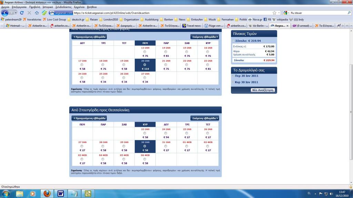353x198 pixels.
Task: Reload the page with the refresh icon
Action: [22, 13]
